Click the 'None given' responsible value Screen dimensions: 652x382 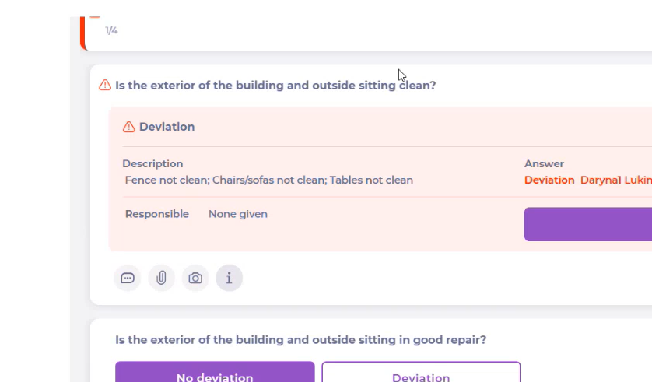(237, 214)
